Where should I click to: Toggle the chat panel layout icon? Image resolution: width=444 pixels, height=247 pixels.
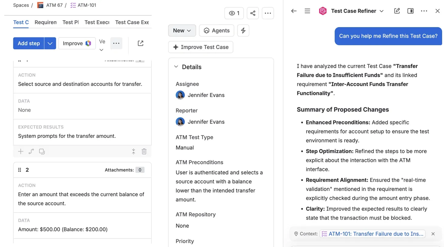410,11
